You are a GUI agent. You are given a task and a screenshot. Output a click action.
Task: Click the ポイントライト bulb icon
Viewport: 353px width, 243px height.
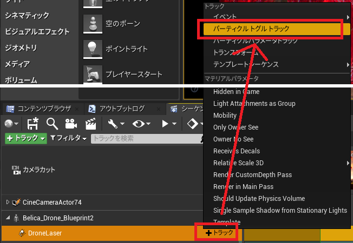click(x=93, y=49)
